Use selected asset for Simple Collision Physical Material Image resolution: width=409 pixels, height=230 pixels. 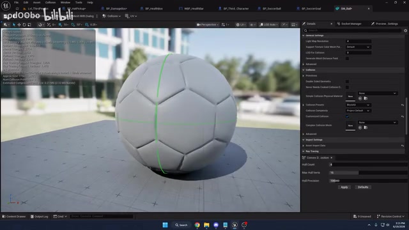click(360, 98)
